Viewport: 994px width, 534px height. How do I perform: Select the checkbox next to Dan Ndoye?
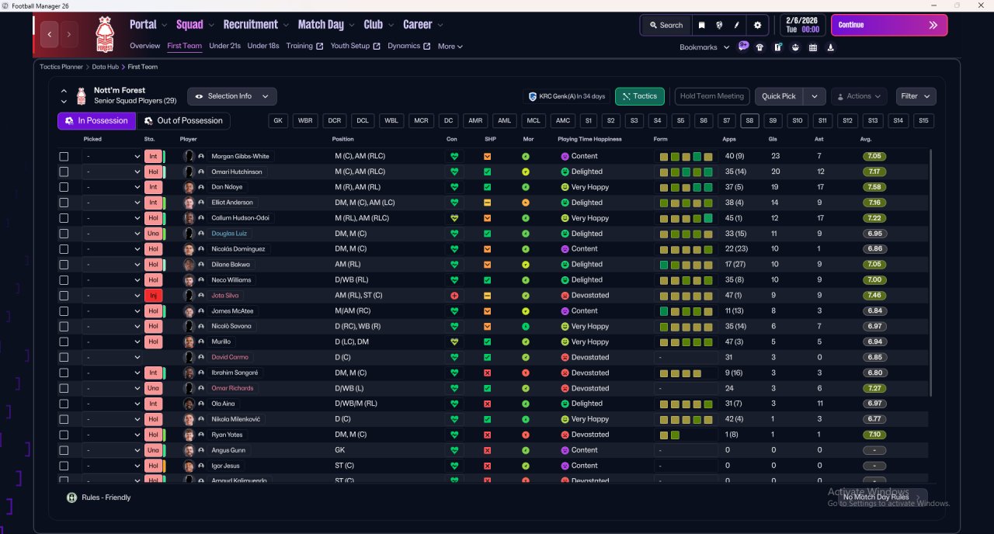[64, 187]
